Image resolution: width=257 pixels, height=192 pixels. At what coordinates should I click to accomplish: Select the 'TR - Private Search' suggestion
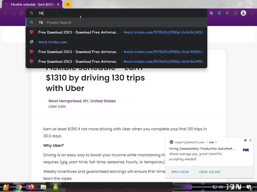point(116,22)
